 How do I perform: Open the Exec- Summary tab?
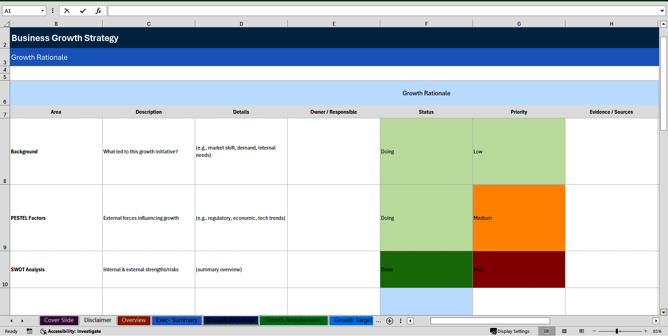pos(176,320)
